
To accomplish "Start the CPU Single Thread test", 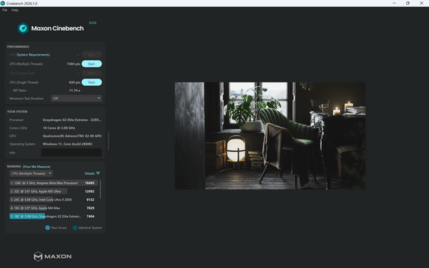I will click(92, 82).
